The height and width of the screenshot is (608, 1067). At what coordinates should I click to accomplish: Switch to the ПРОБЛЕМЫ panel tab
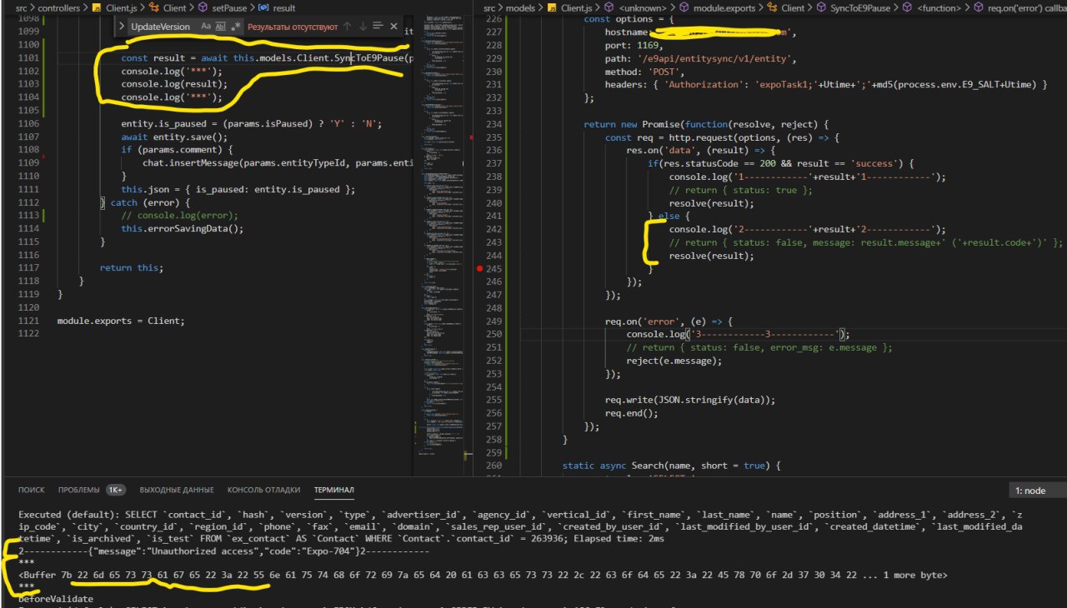(x=81, y=491)
